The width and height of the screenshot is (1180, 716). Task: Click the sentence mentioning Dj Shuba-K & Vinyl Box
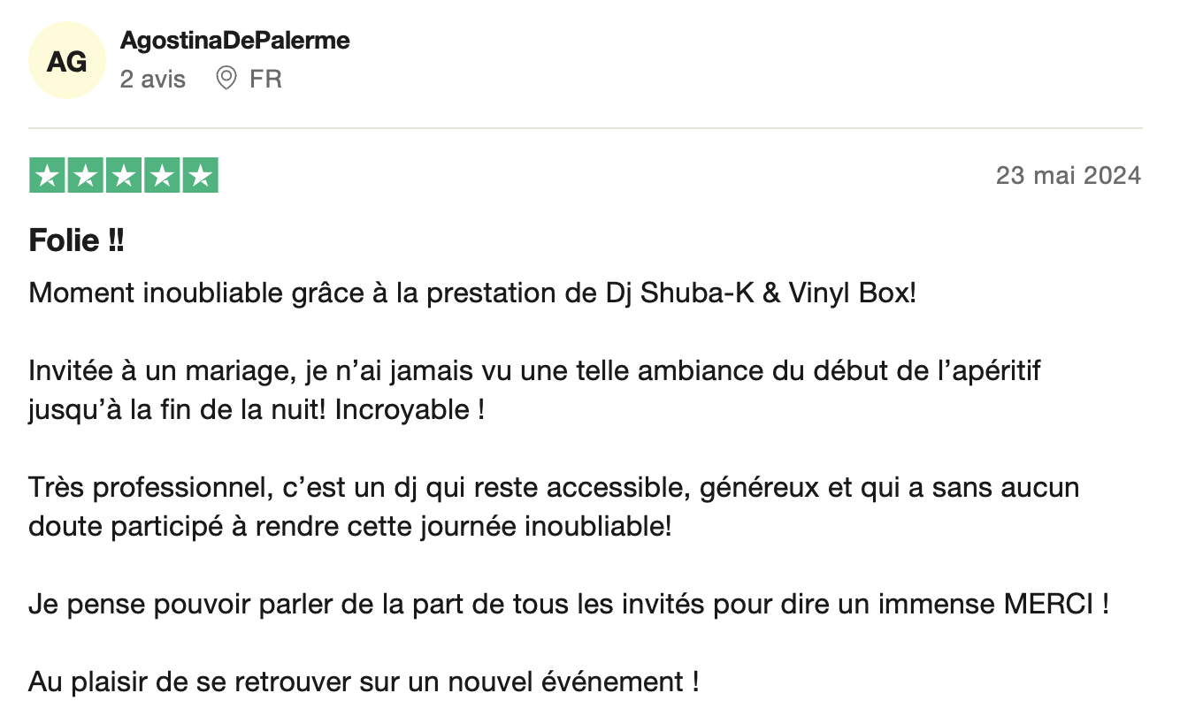coord(472,293)
